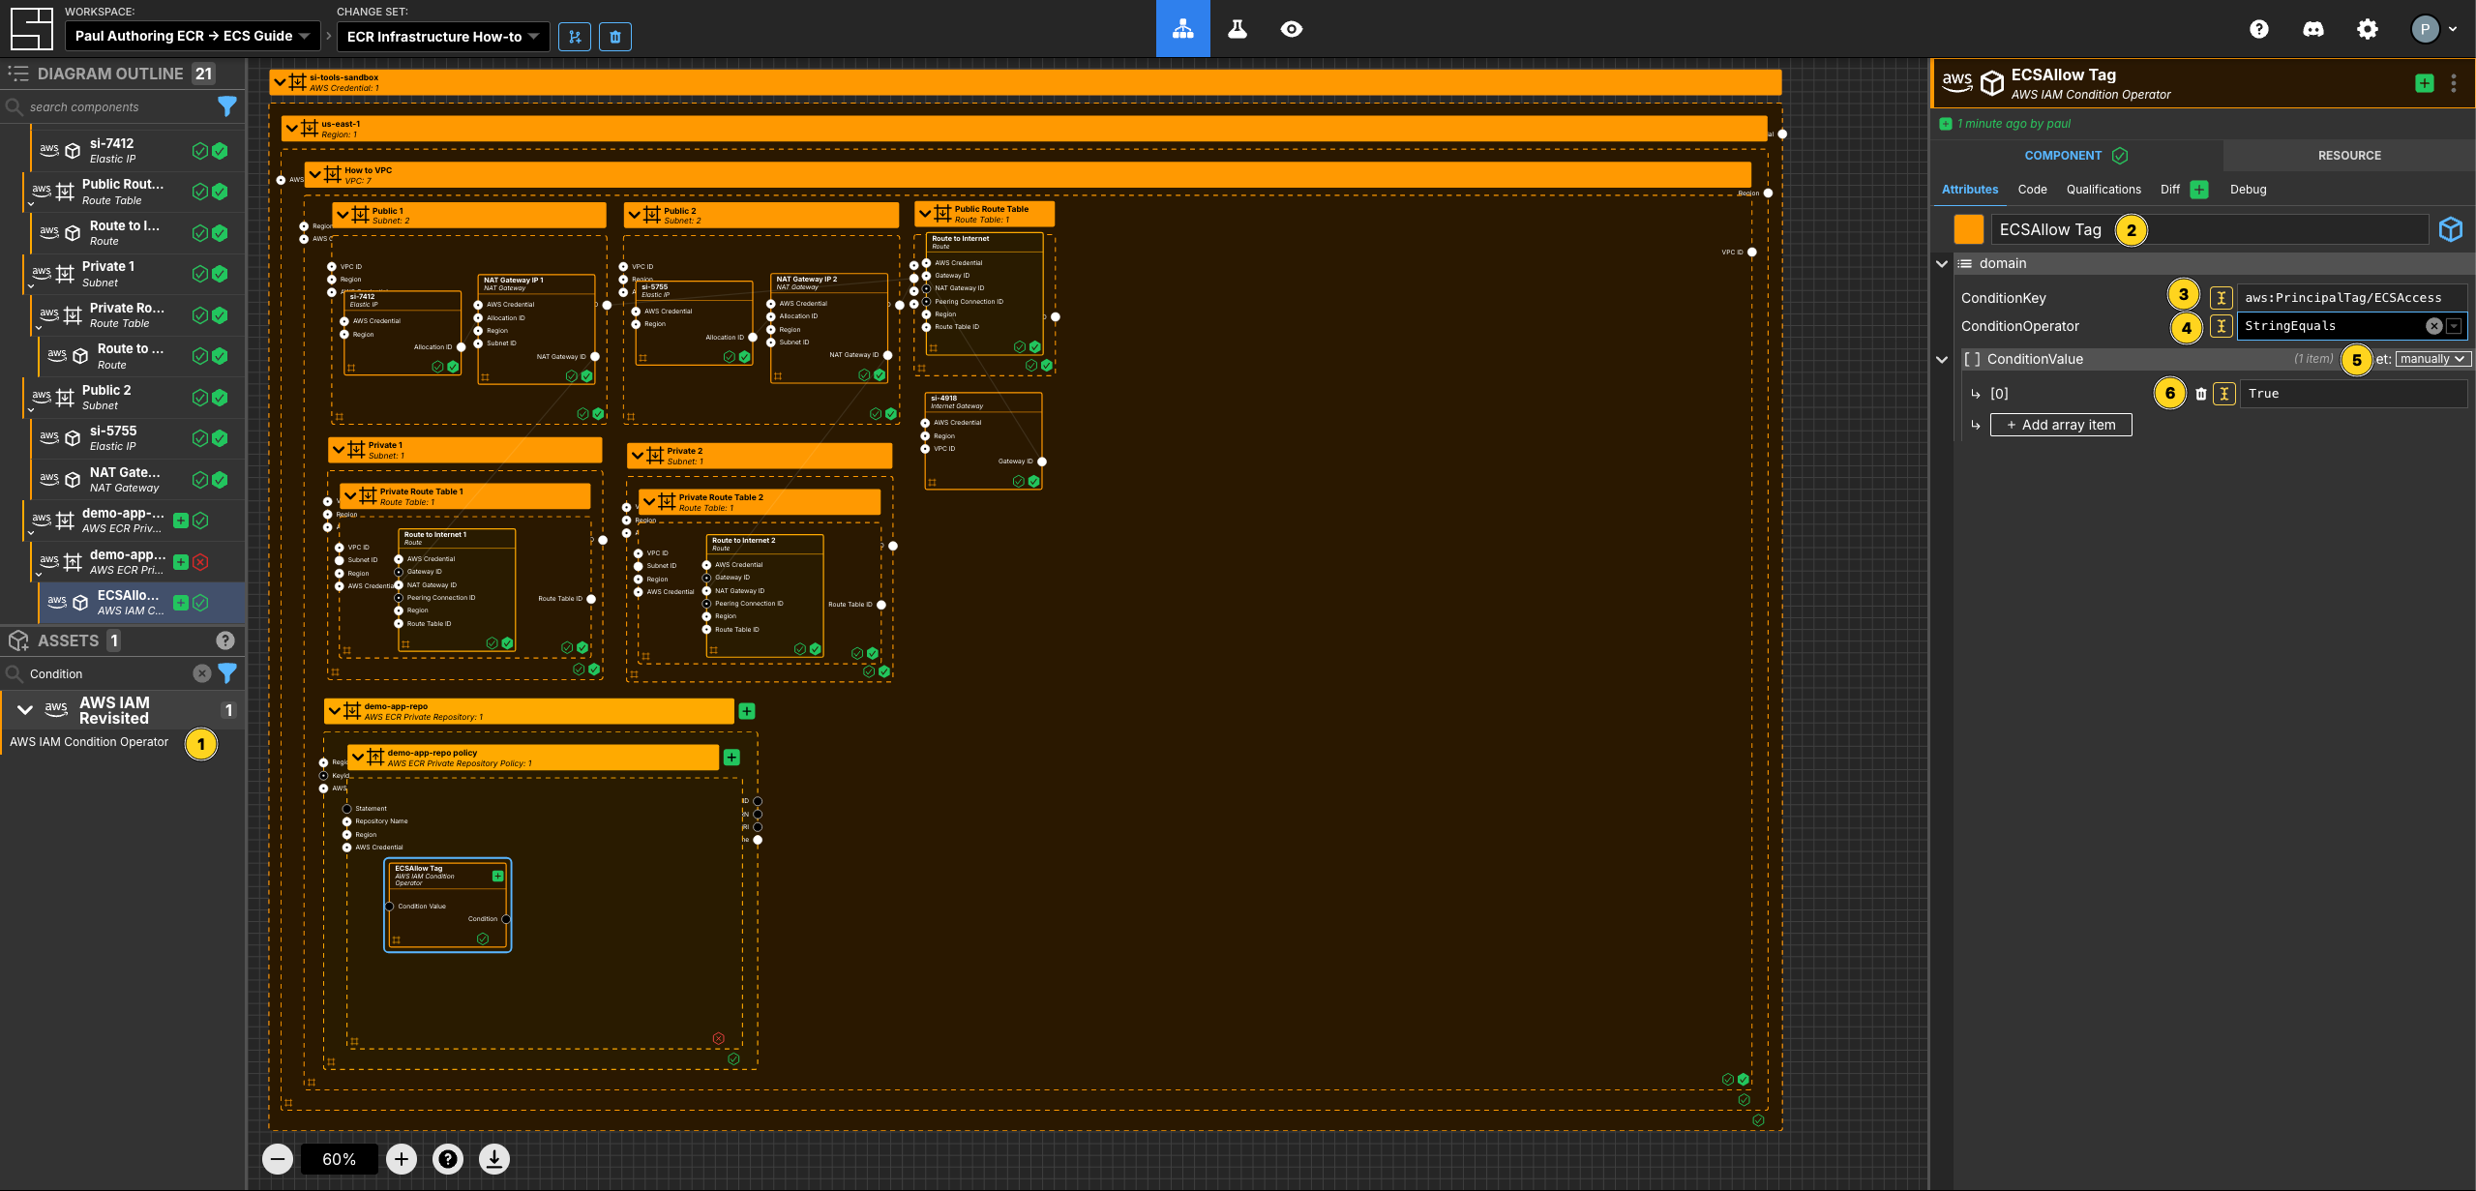
Task: Edit the component name field ECSAllow Tag
Action: pos(2210,229)
